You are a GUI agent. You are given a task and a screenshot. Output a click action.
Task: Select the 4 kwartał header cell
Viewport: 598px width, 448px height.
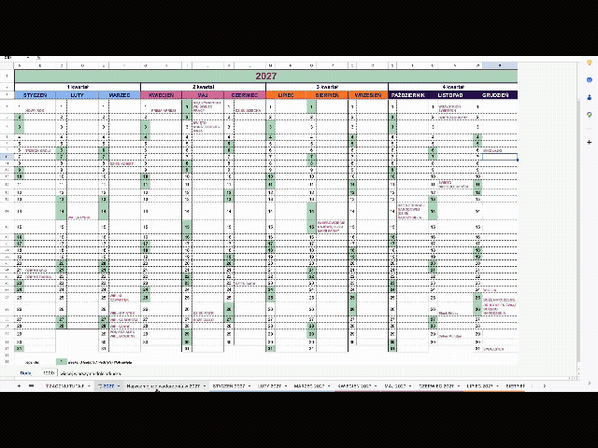pos(453,87)
